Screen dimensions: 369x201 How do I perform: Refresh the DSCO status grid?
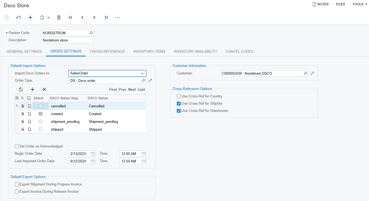coord(21,89)
